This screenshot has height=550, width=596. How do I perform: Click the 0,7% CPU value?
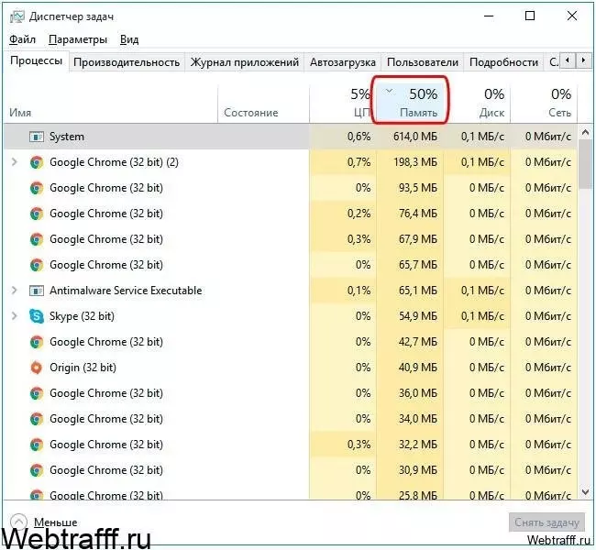pyautogui.click(x=359, y=162)
